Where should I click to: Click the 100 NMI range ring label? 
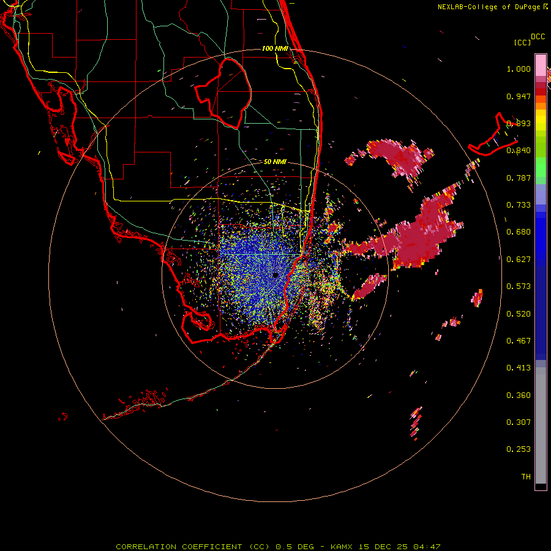[x=275, y=48]
